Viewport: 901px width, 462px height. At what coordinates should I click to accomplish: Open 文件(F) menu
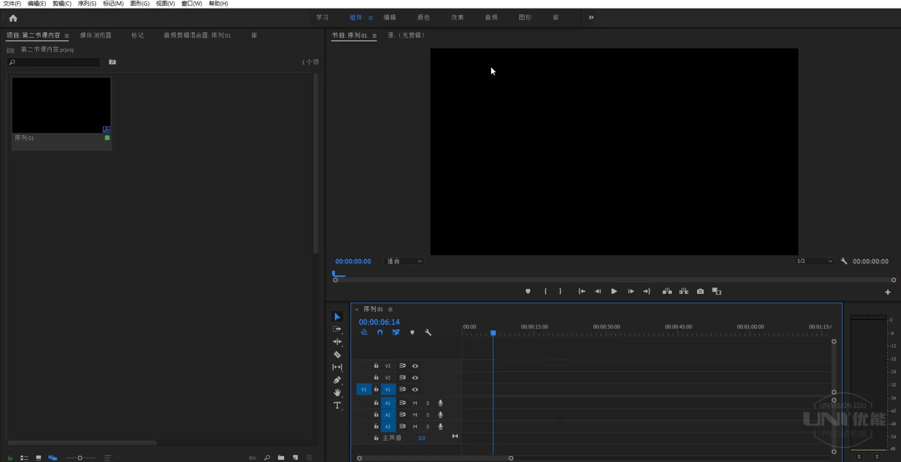pyautogui.click(x=12, y=4)
